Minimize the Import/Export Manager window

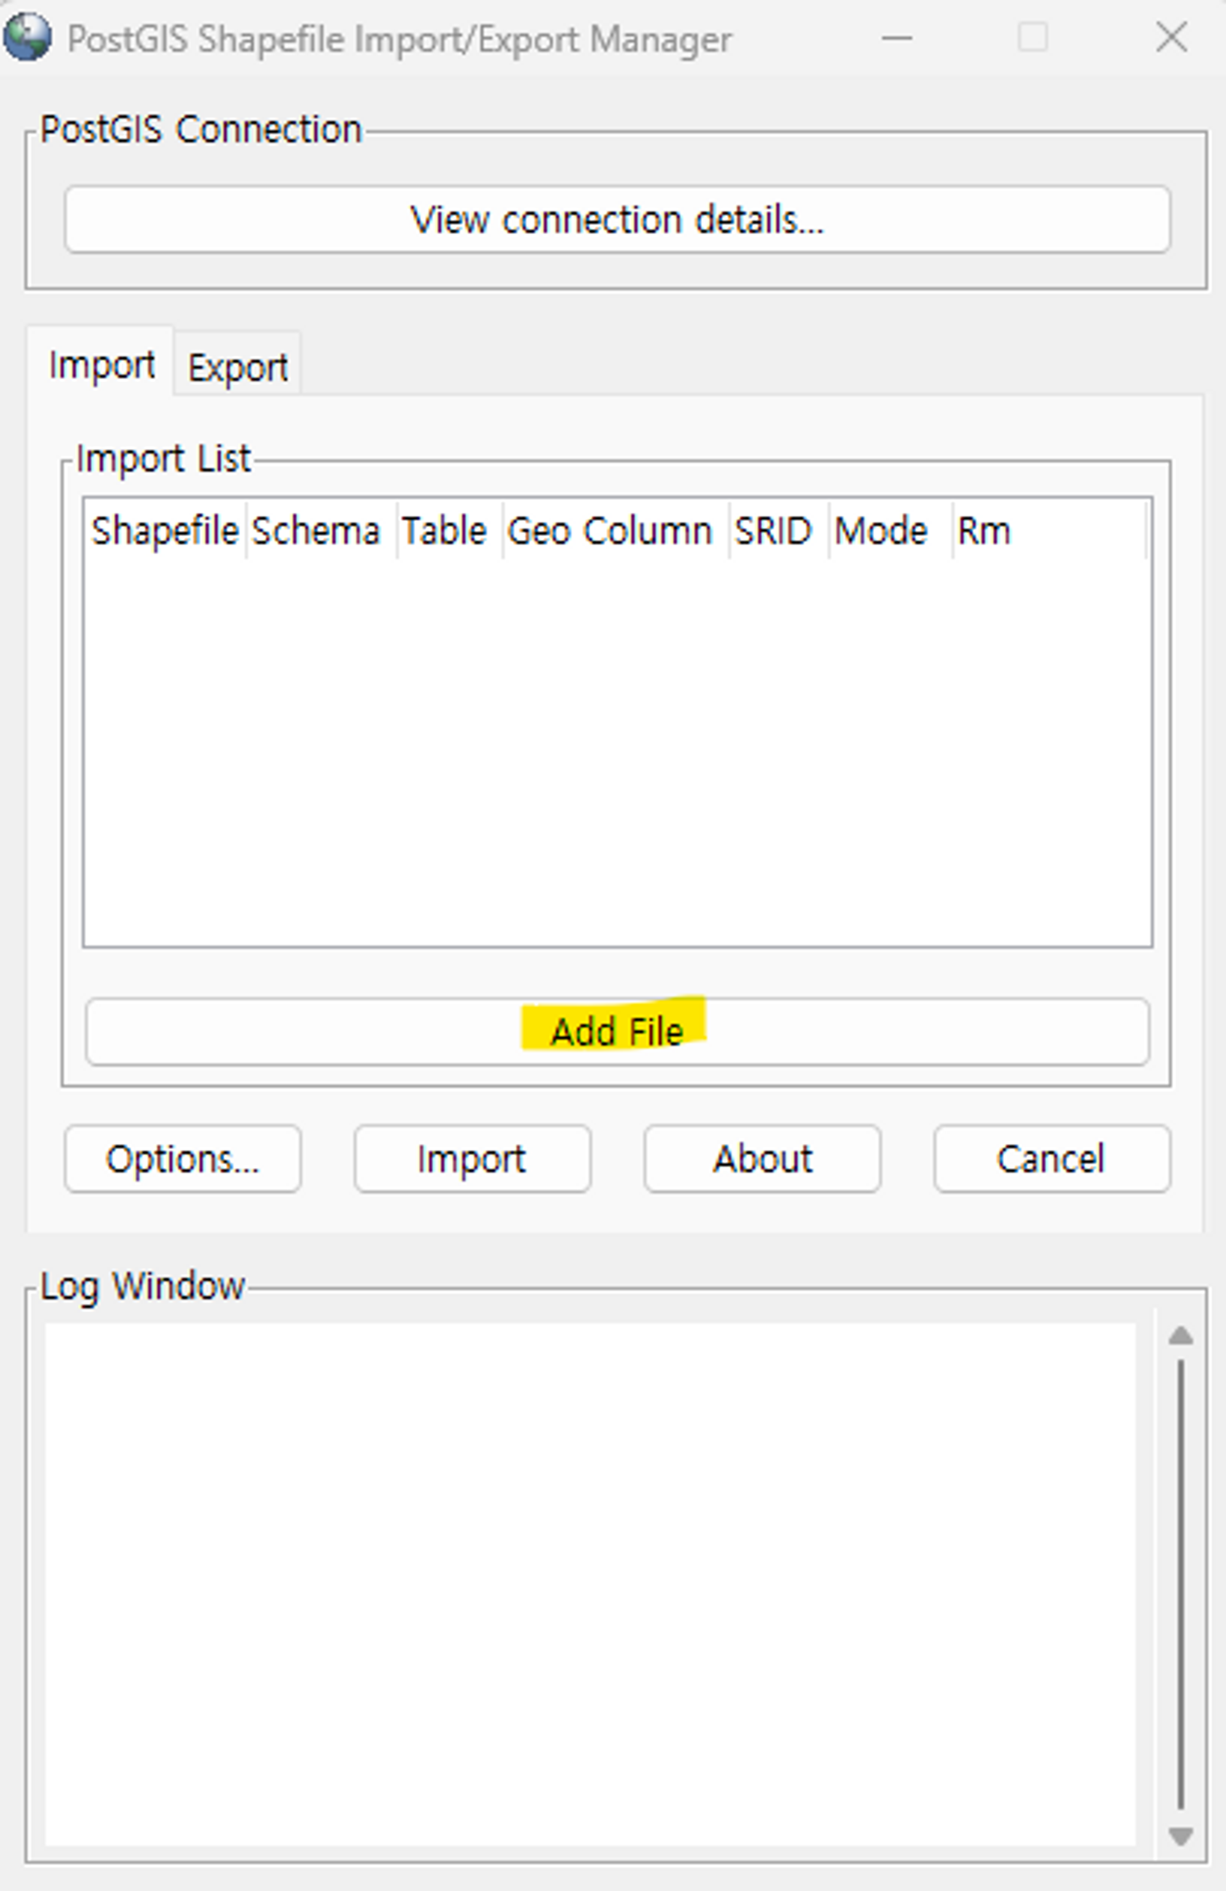click(x=897, y=37)
